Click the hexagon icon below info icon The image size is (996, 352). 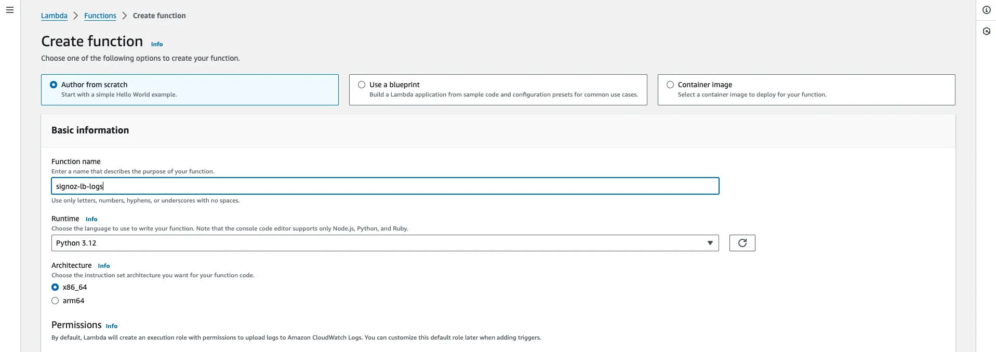(987, 31)
